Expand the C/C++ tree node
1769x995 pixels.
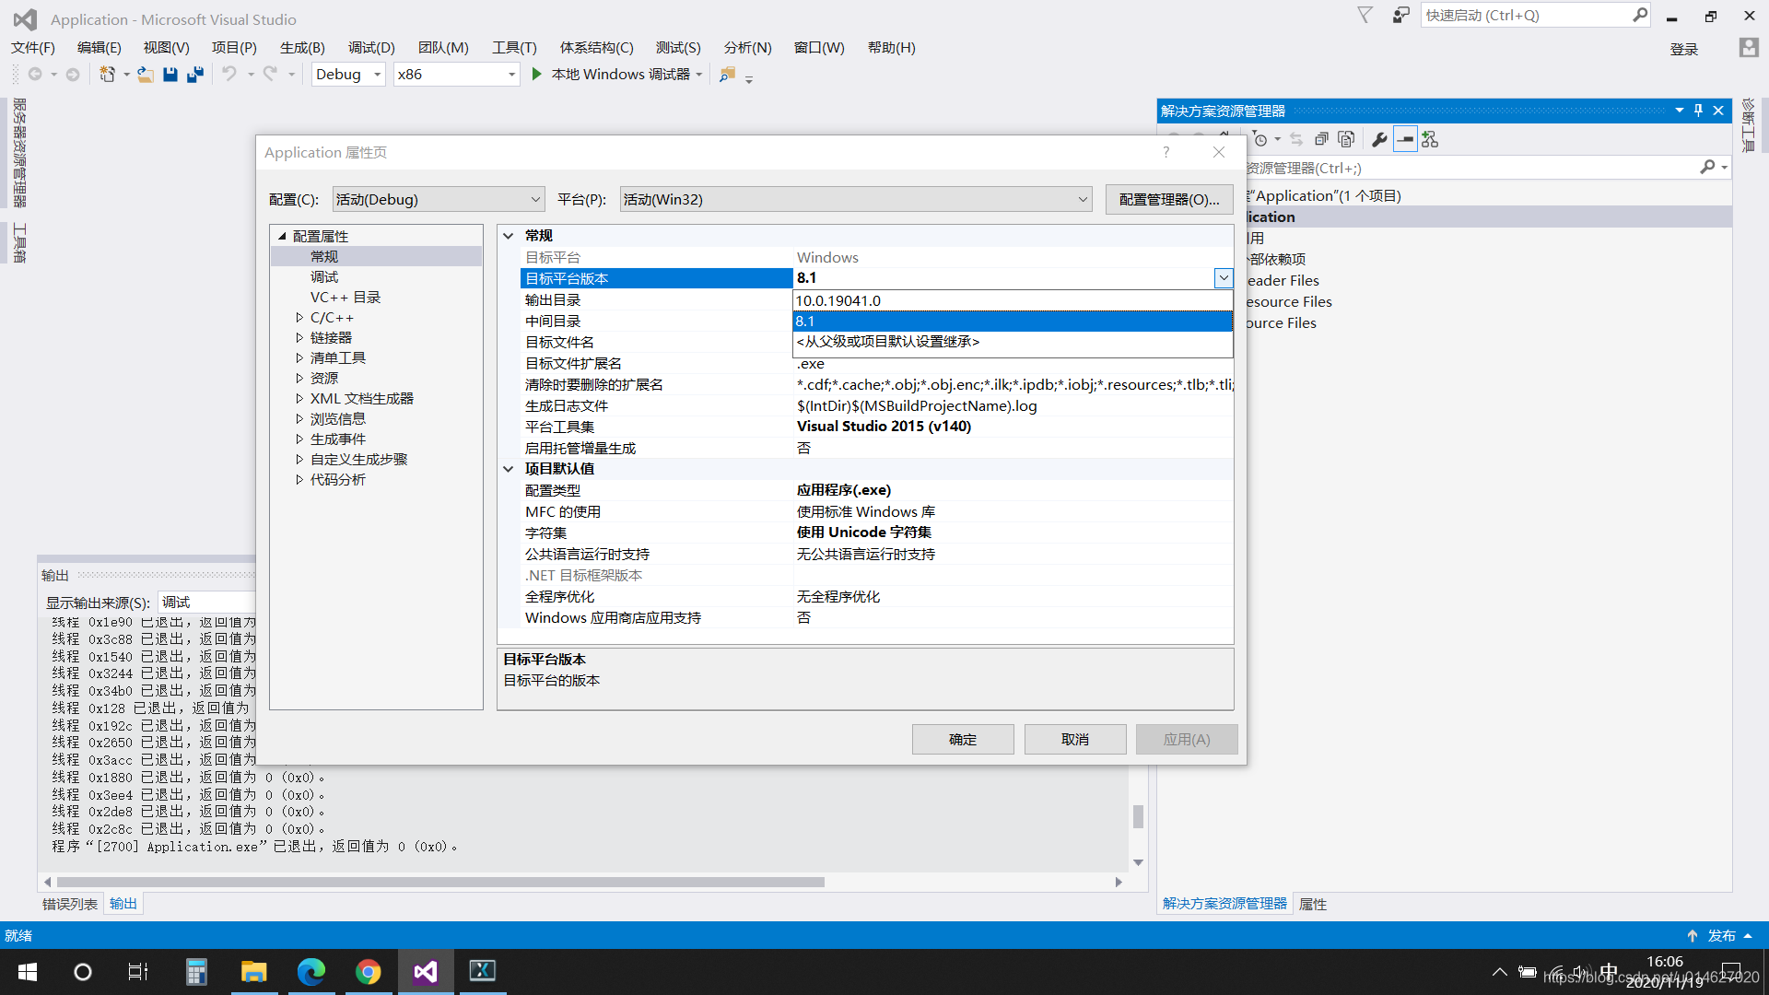point(299,317)
